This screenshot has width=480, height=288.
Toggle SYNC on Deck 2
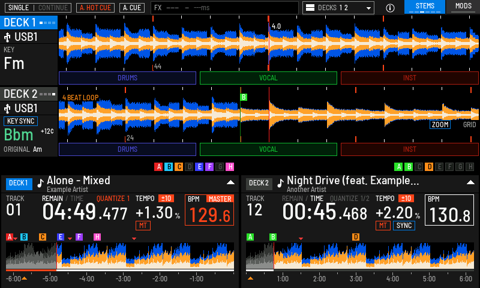(404, 226)
